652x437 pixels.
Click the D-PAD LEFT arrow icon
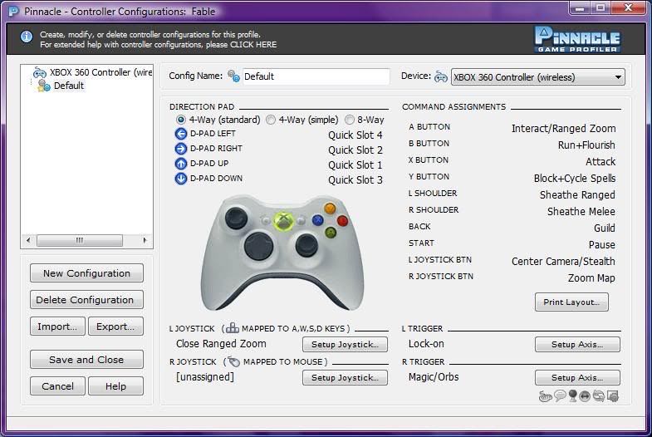181,134
